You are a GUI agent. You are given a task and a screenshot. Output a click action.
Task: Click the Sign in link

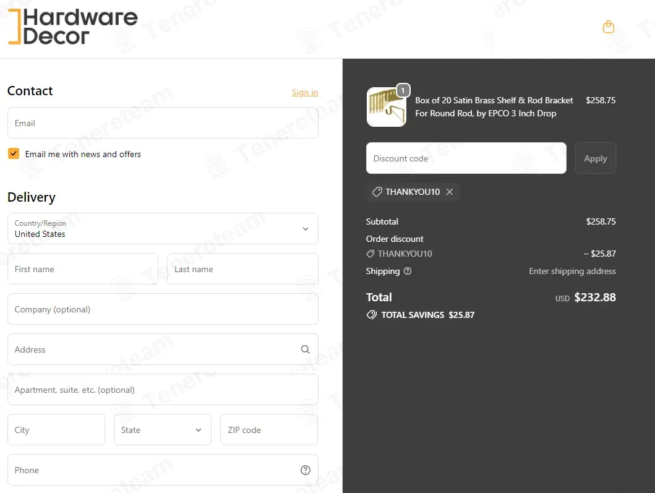(305, 92)
